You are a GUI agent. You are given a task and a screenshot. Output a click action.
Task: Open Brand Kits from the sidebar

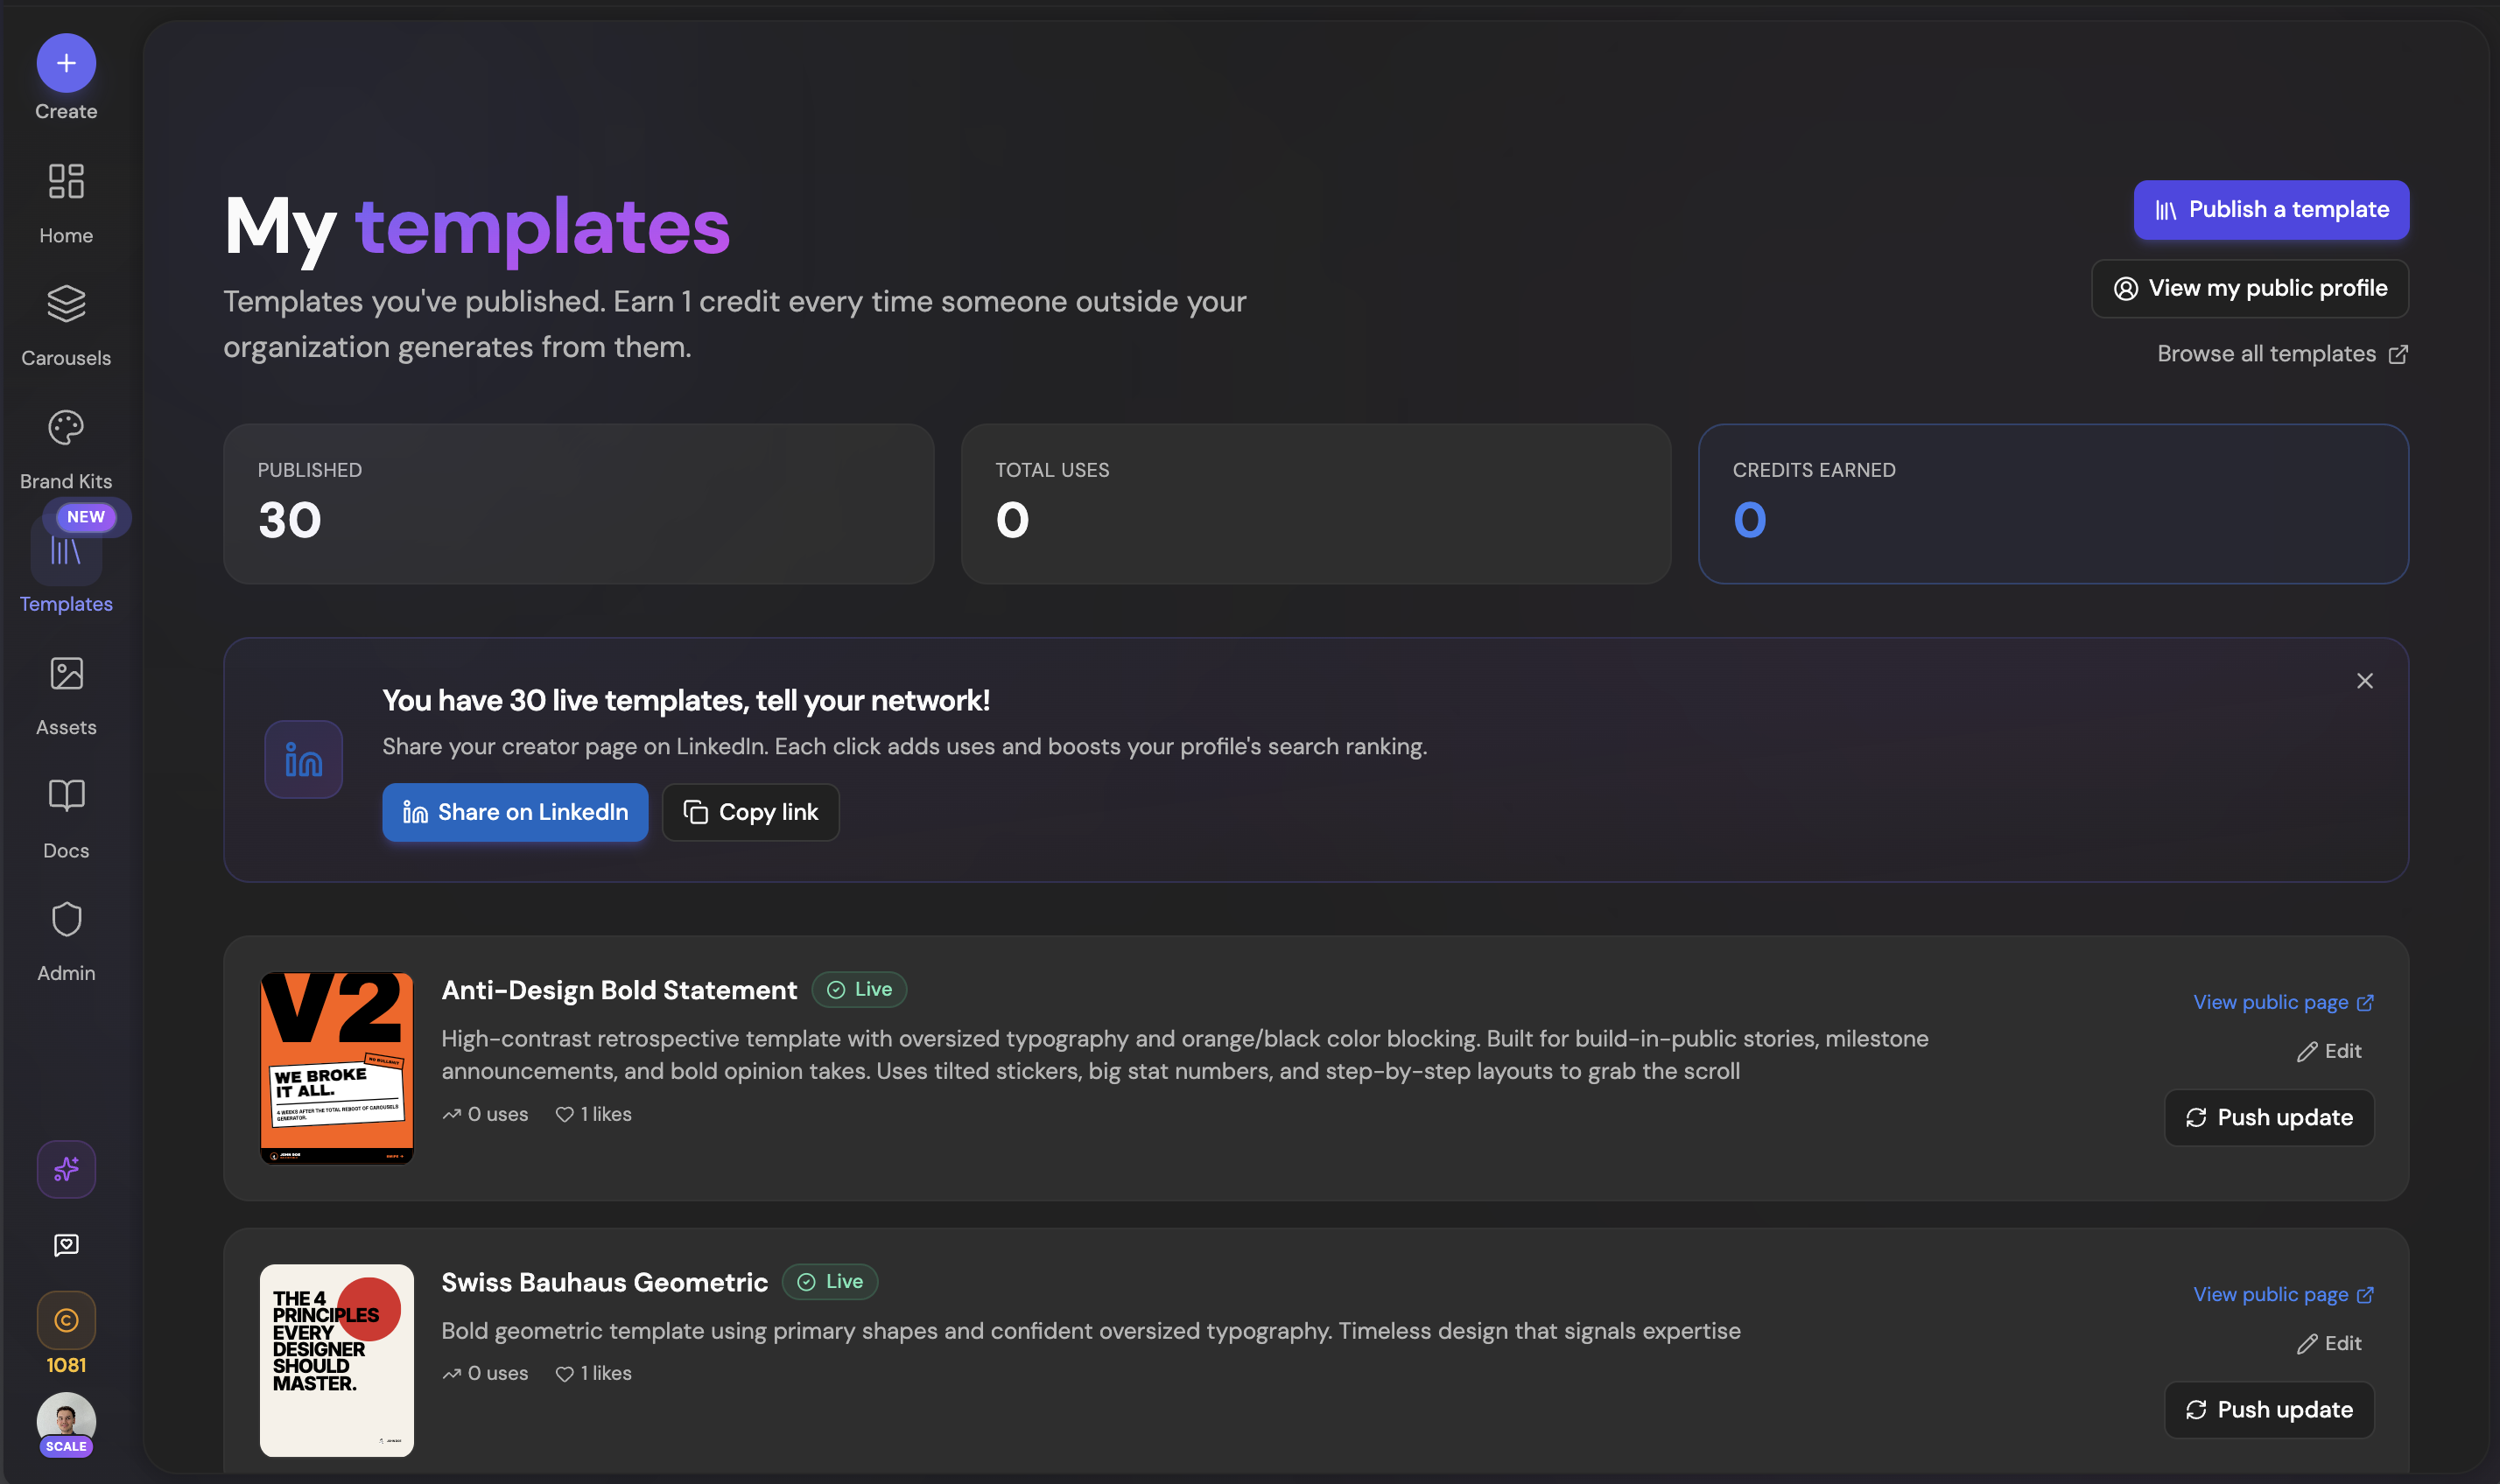tap(65, 428)
